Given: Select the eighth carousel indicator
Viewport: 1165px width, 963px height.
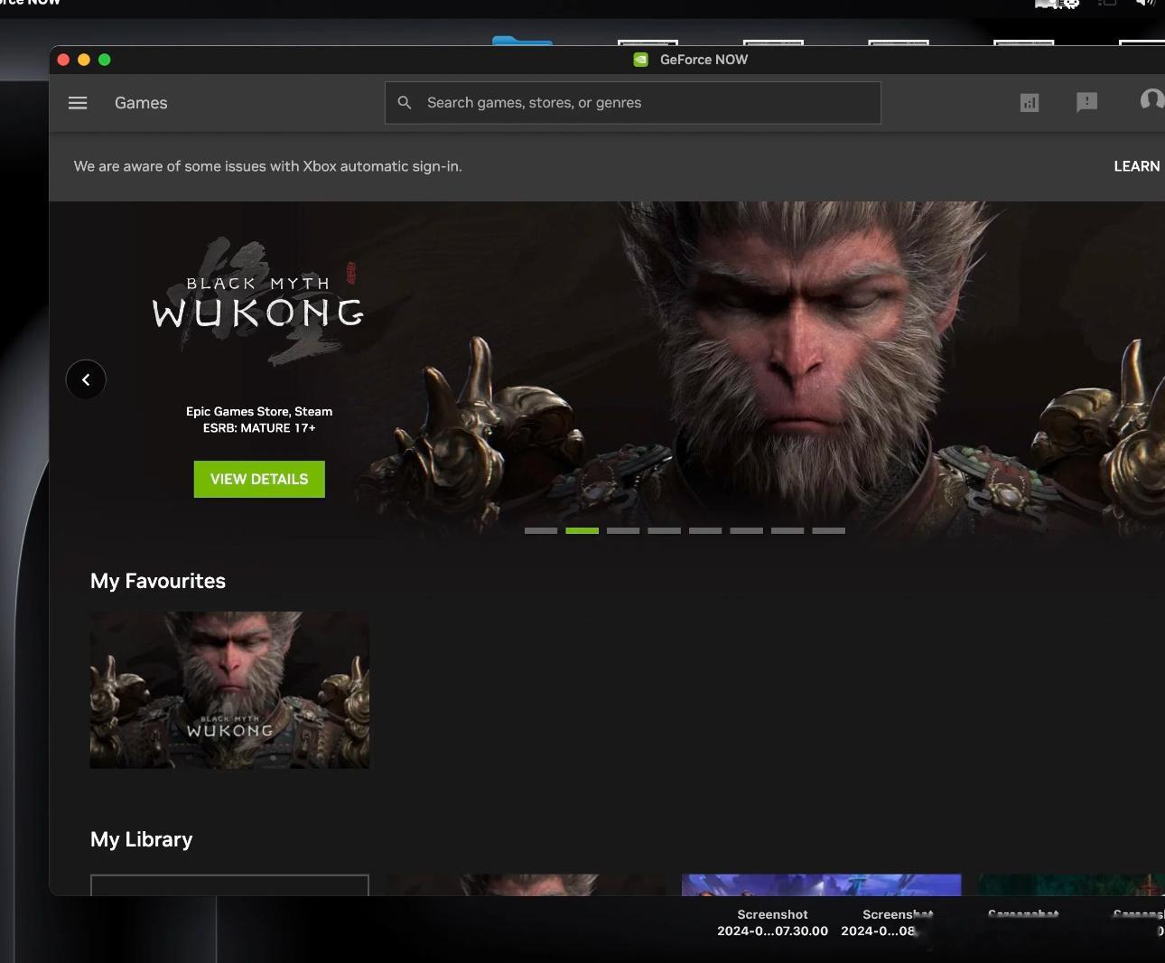Looking at the screenshot, I should [828, 531].
